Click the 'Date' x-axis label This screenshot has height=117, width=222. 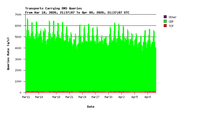click(x=91, y=107)
